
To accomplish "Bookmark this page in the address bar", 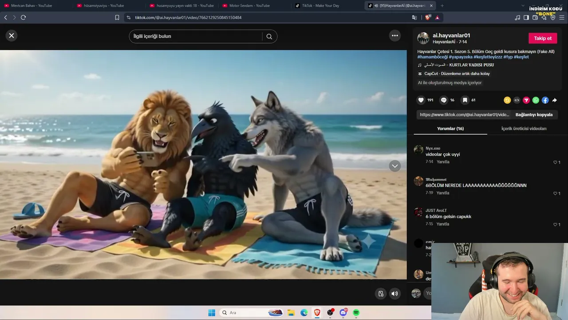I will pyautogui.click(x=117, y=17).
